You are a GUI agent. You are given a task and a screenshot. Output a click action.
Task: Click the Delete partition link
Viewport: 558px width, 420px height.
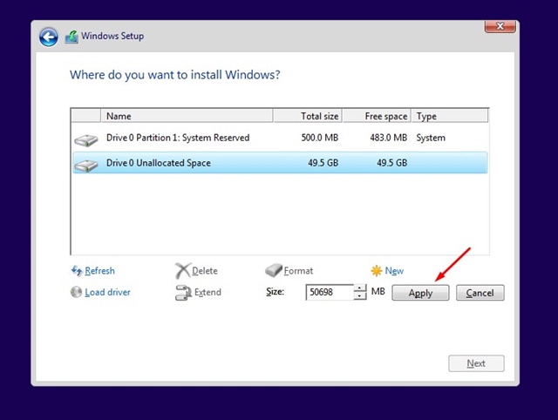point(205,271)
